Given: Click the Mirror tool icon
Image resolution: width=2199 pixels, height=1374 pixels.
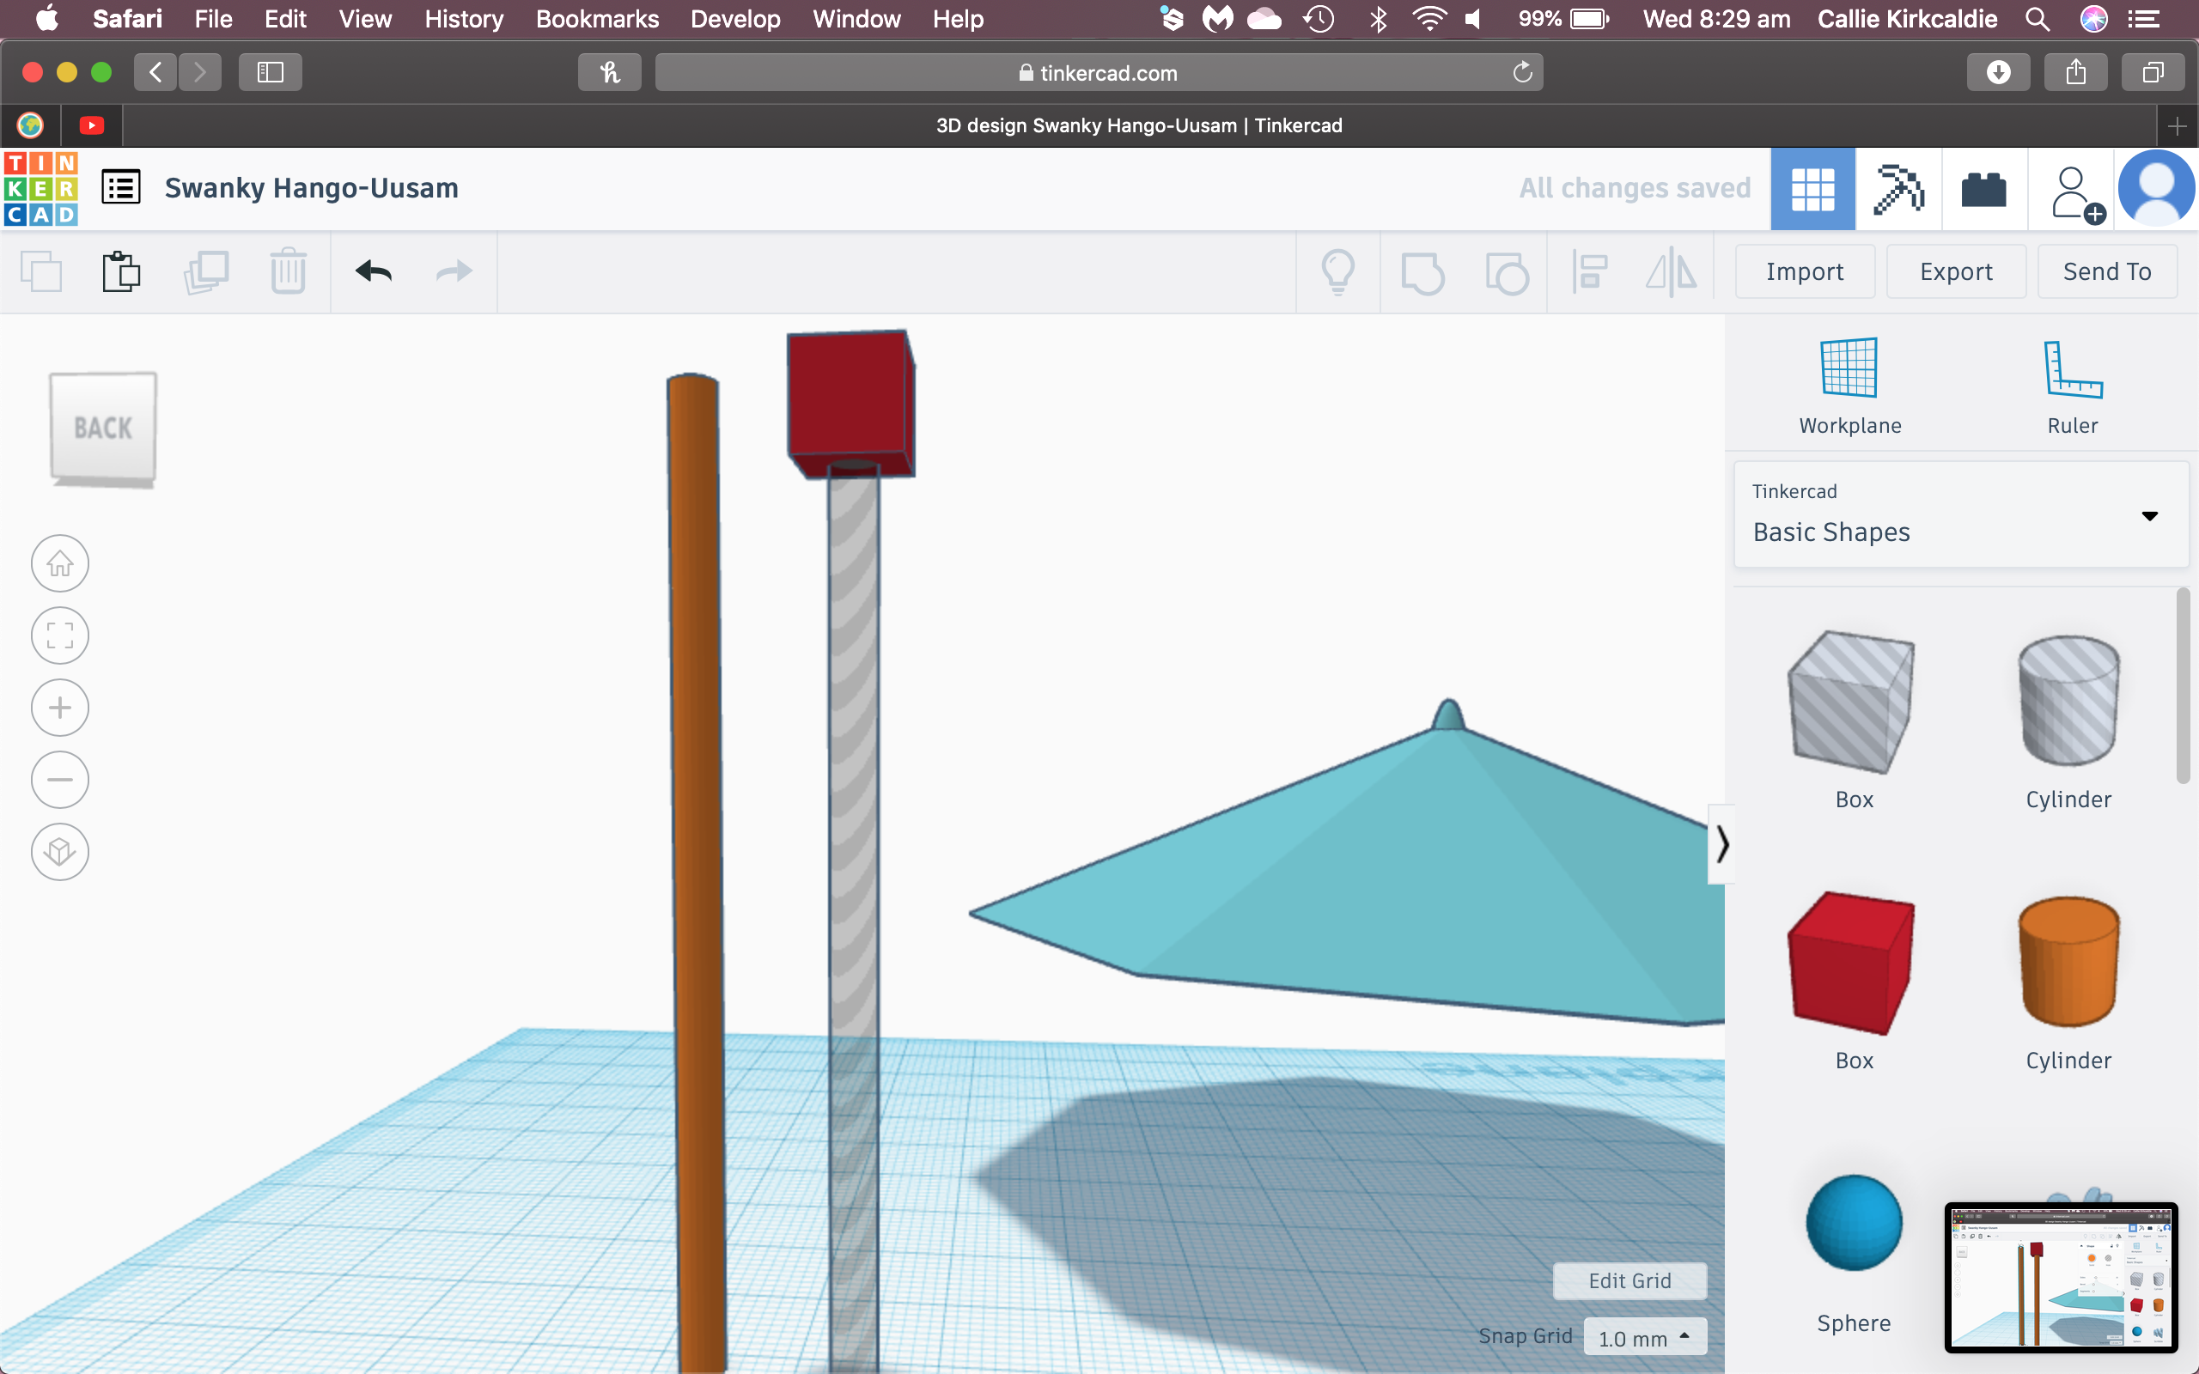Looking at the screenshot, I should 1671,271.
